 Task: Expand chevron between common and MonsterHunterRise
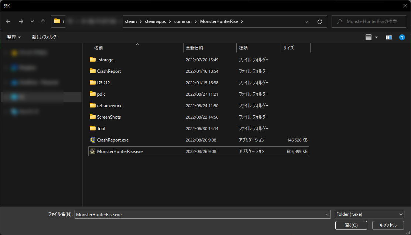coord(196,21)
